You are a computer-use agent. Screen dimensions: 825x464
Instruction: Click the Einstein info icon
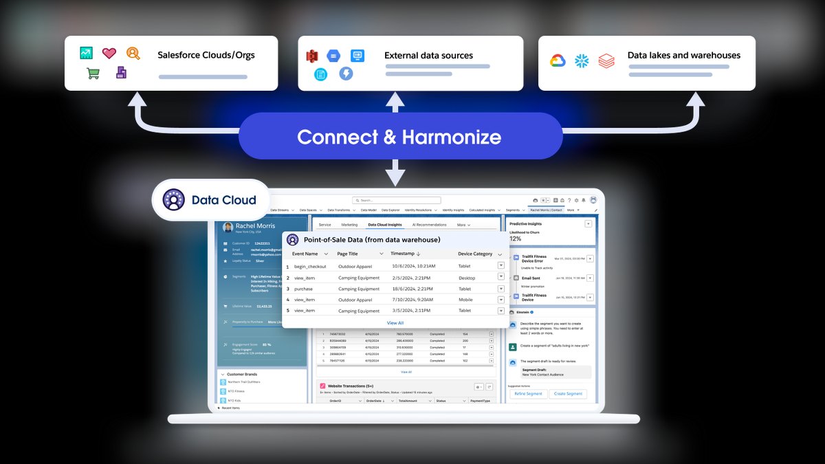[x=532, y=312]
